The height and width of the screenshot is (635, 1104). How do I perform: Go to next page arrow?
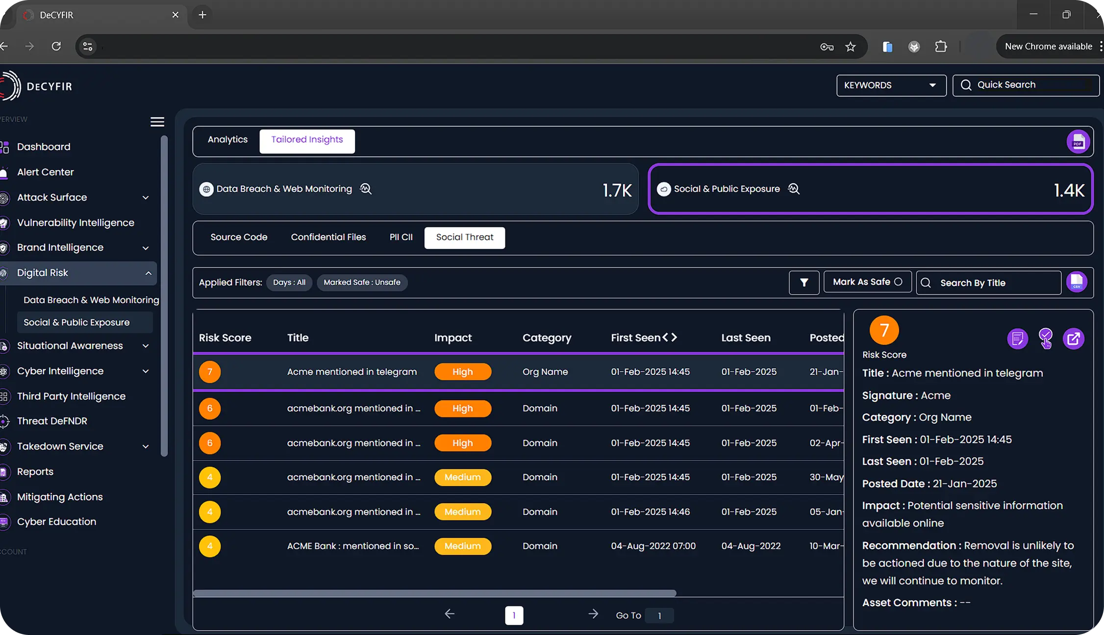click(593, 614)
